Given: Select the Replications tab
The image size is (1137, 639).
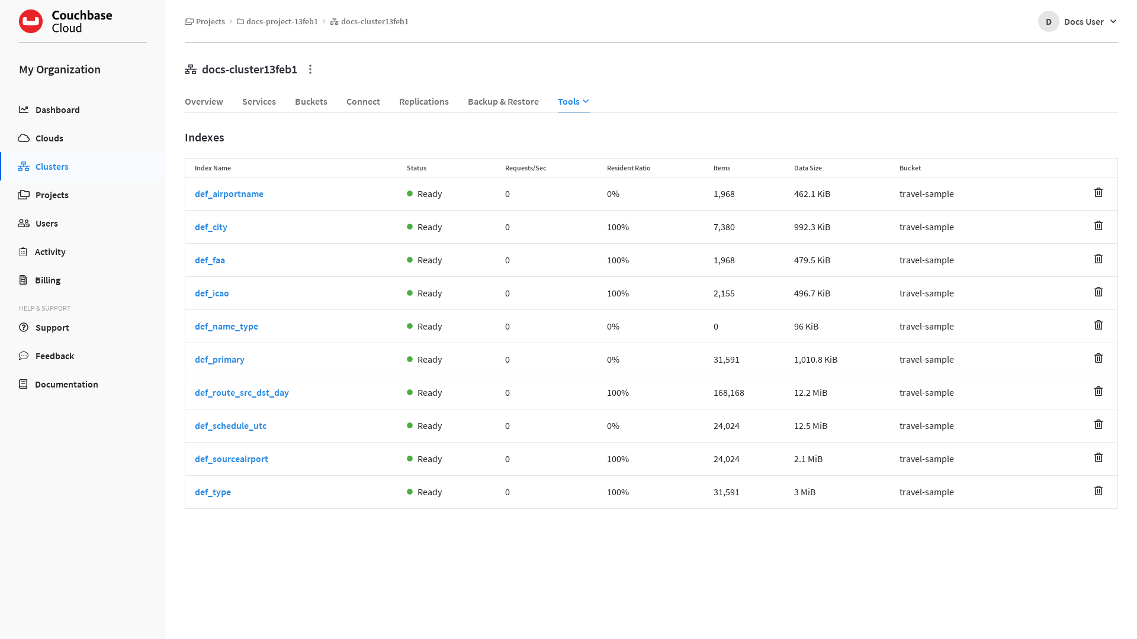Looking at the screenshot, I should click(423, 101).
